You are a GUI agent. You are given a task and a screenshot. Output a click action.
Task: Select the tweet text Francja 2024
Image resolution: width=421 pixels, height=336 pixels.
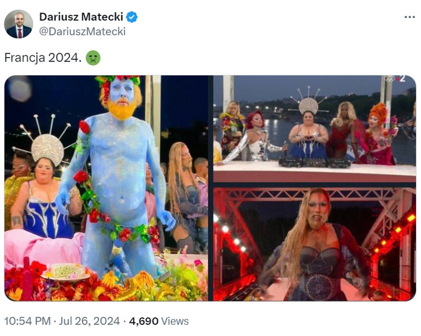(x=43, y=58)
